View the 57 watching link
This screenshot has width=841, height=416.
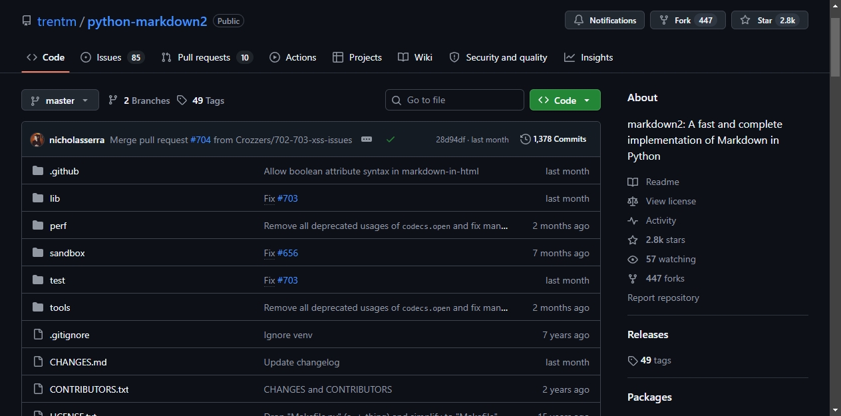click(x=661, y=259)
